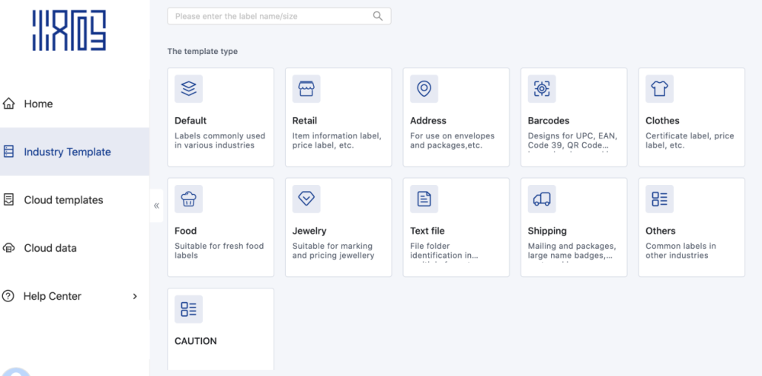Click the Jewelry diamond icon

point(306,199)
